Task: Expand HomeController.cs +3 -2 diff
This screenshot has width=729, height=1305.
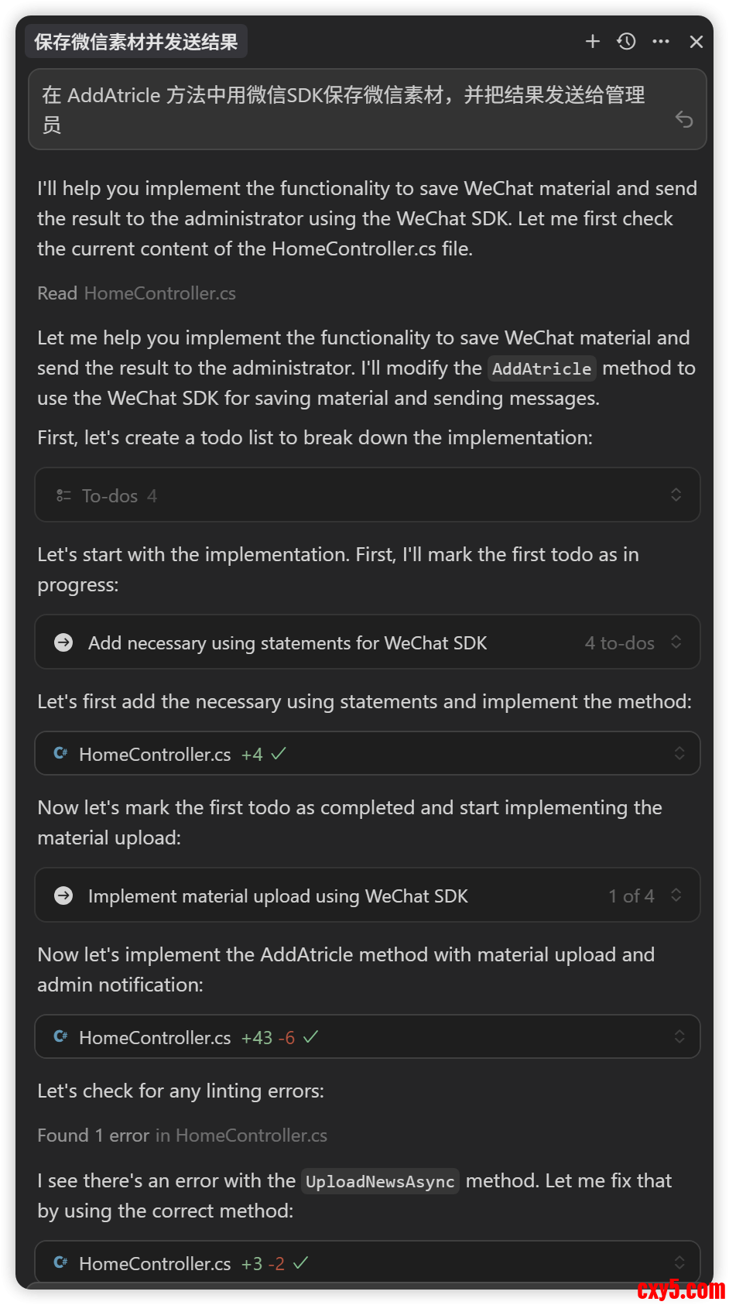Action: coord(679,1262)
